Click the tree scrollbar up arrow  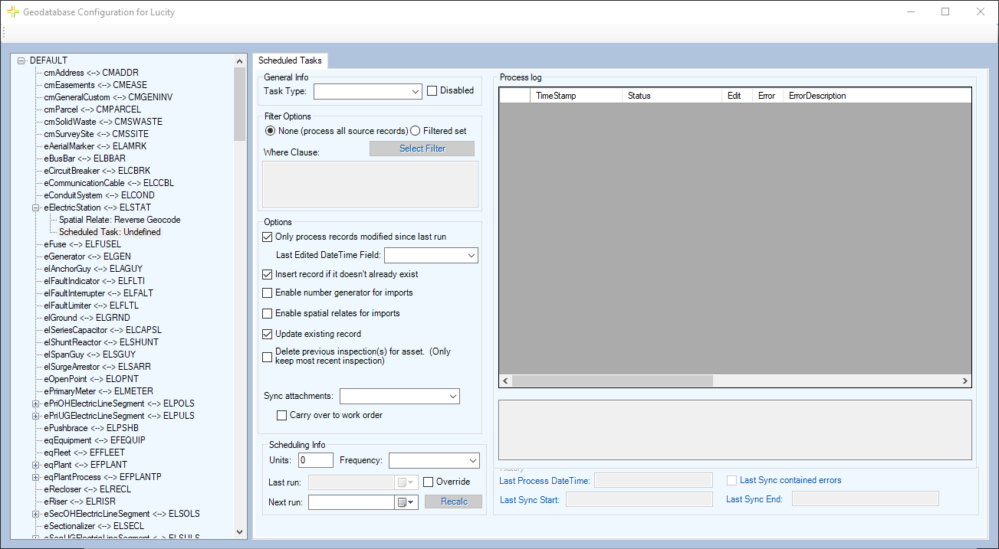tap(240, 60)
